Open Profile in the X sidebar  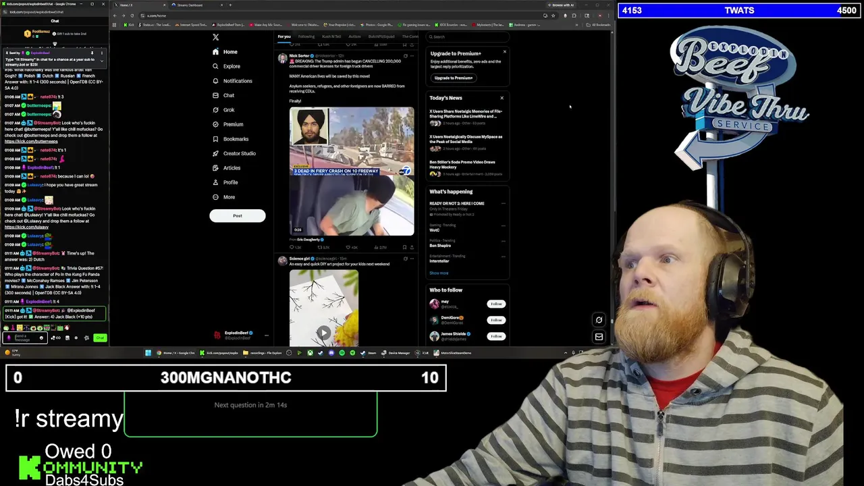click(x=225, y=182)
